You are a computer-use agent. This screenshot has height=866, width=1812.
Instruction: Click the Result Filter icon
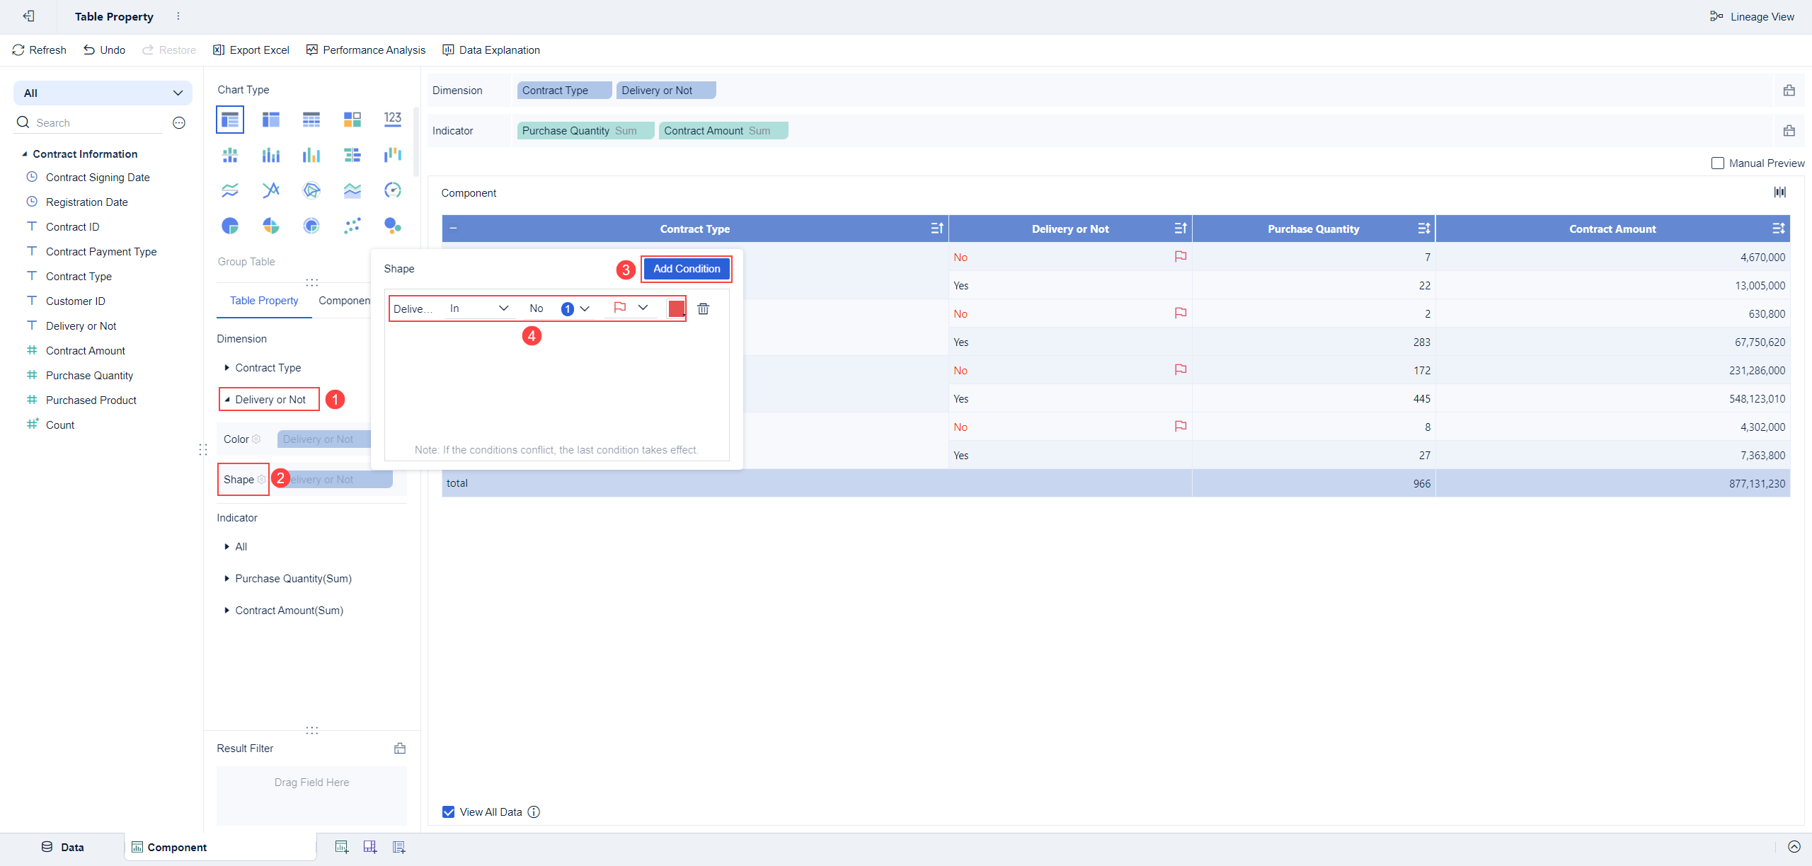pyautogui.click(x=400, y=749)
